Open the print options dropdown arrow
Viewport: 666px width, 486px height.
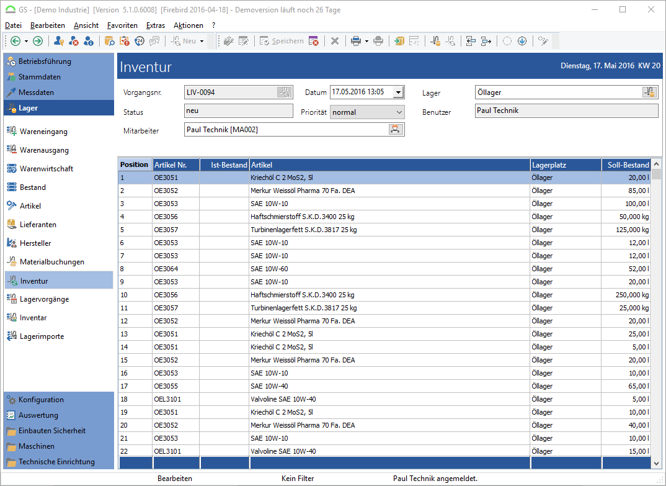(x=366, y=41)
